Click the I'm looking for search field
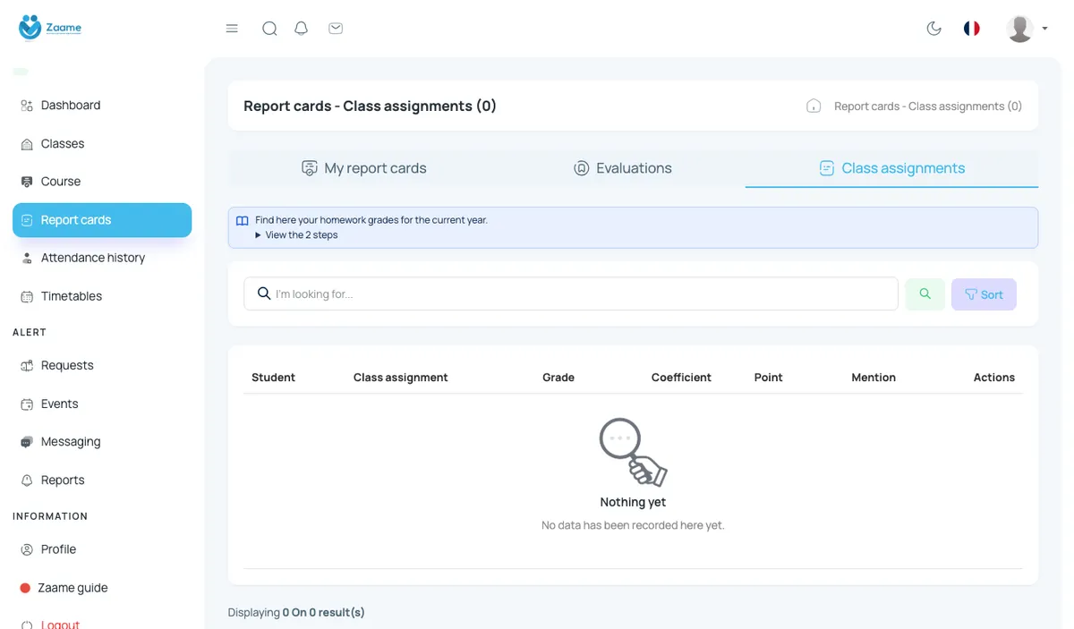 point(571,293)
